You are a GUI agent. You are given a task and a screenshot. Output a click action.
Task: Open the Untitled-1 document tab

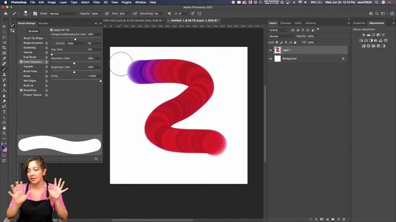tap(195, 20)
